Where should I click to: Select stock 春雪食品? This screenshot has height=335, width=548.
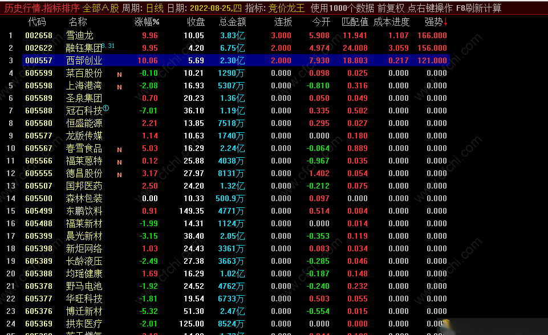[84, 149]
